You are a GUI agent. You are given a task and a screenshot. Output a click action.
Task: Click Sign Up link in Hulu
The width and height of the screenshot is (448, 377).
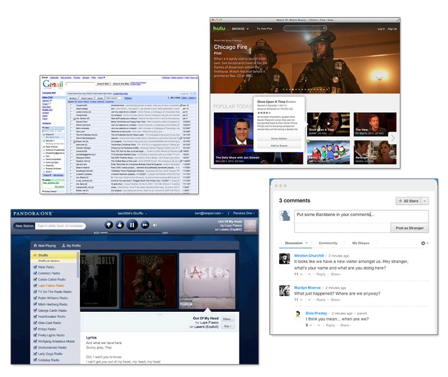click(393, 29)
